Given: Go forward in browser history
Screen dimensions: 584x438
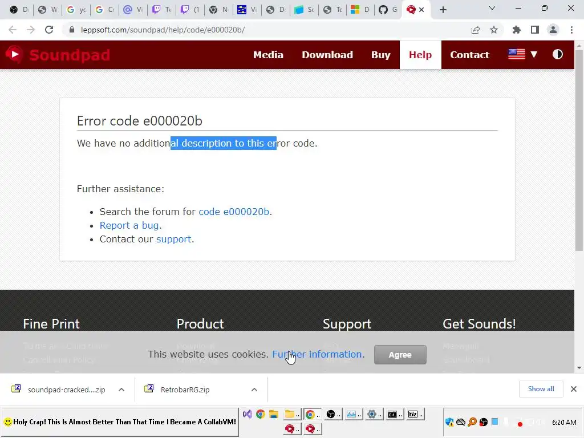Looking at the screenshot, I should (31, 30).
